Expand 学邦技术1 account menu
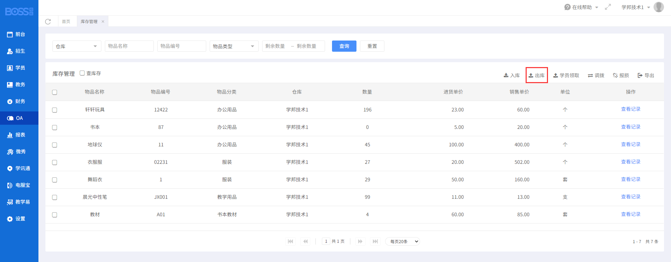The image size is (671, 262). pyautogui.click(x=636, y=7)
